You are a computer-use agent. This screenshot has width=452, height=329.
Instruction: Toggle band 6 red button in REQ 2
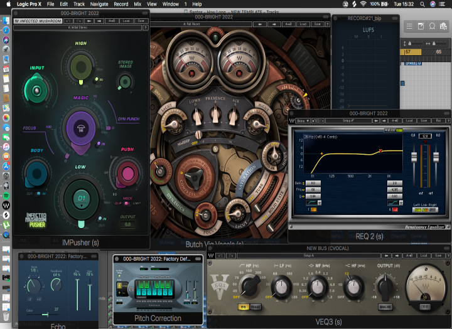point(395,209)
